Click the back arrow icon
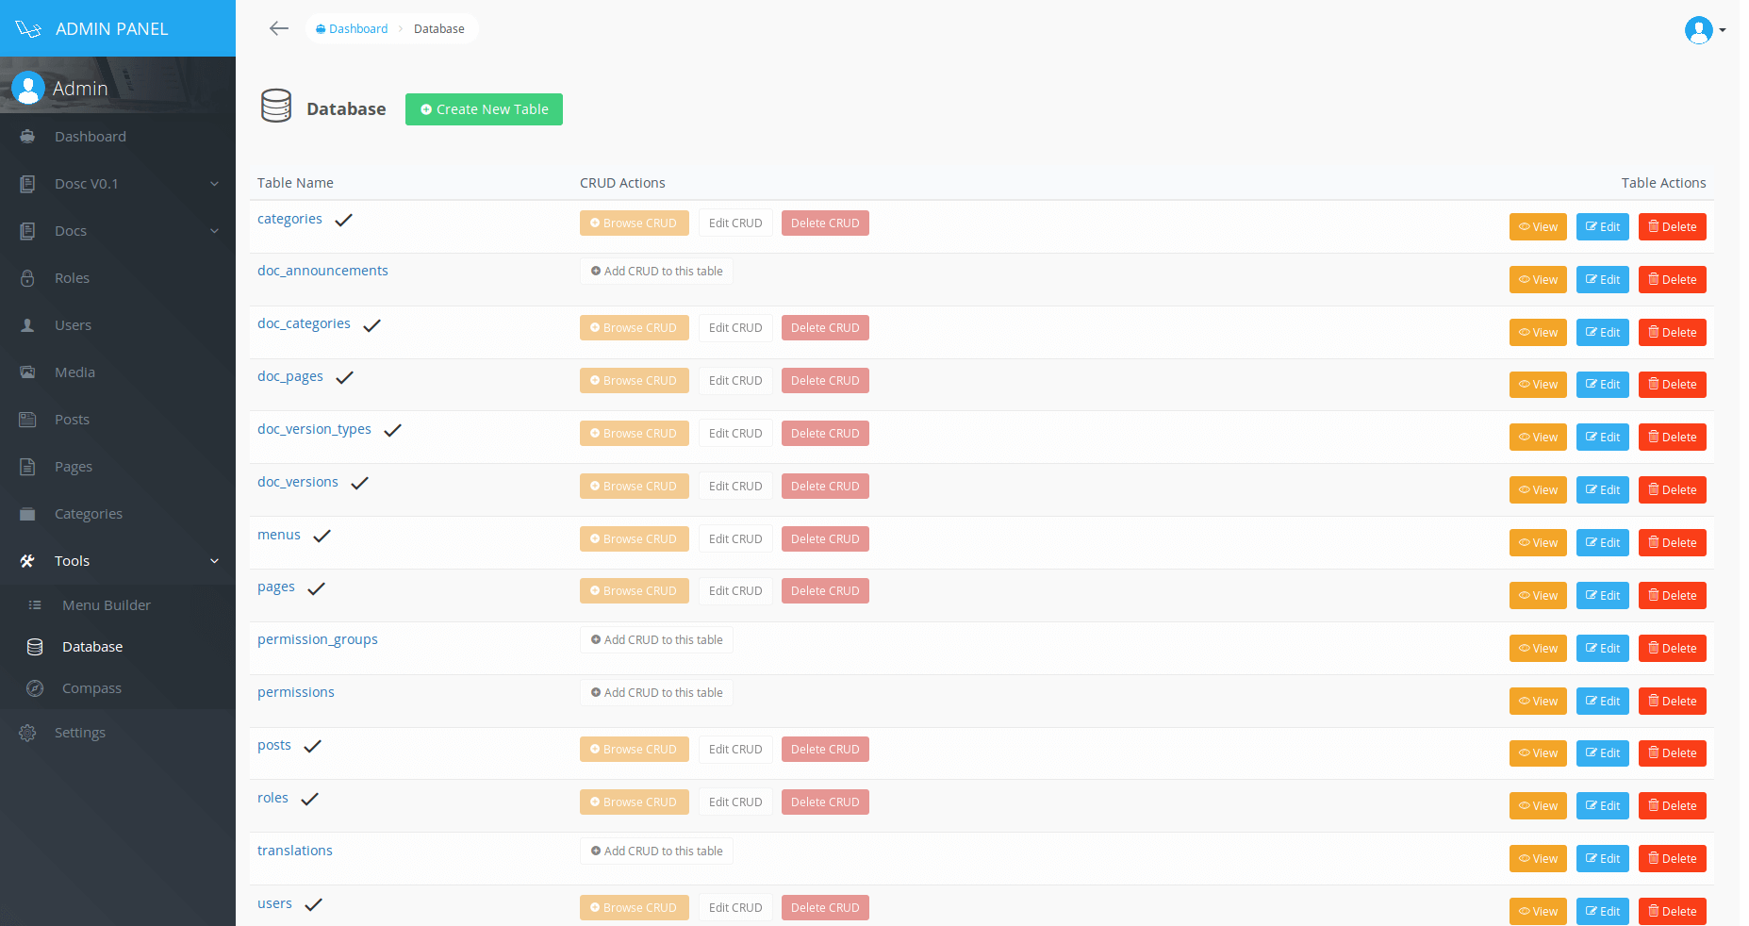This screenshot has width=1749, height=926. 279,28
